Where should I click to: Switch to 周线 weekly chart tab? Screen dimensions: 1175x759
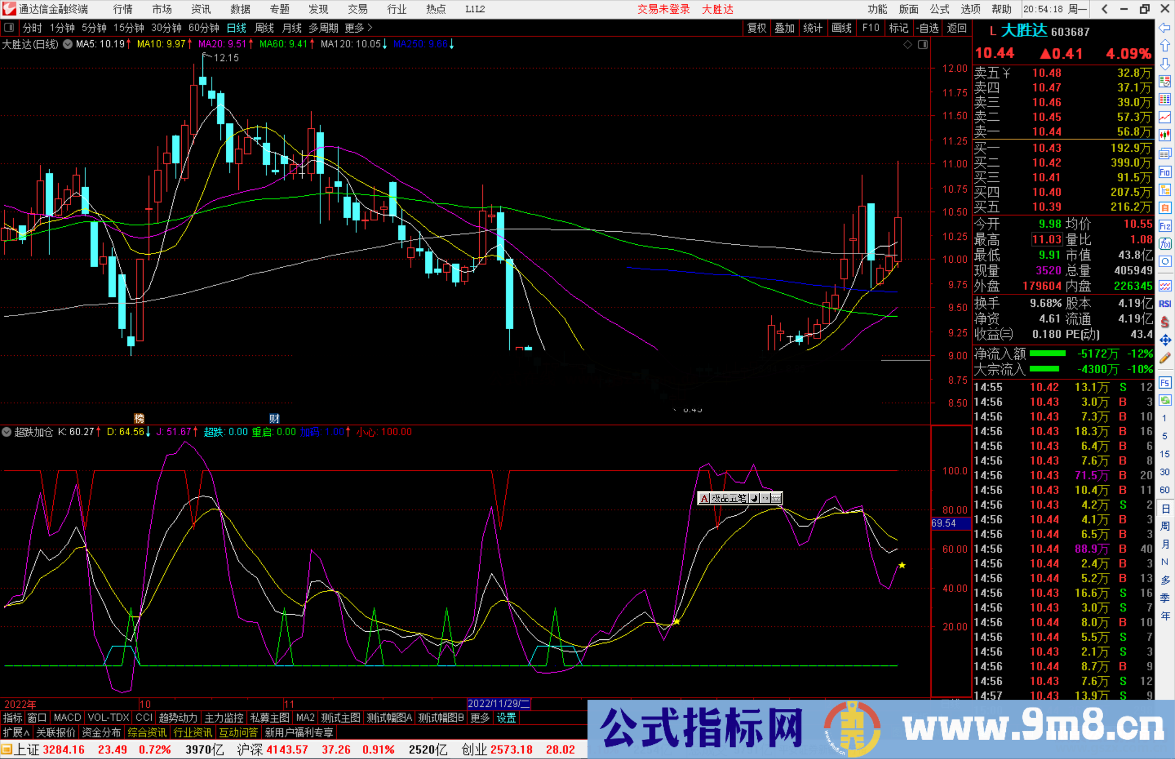coord(264,28)
